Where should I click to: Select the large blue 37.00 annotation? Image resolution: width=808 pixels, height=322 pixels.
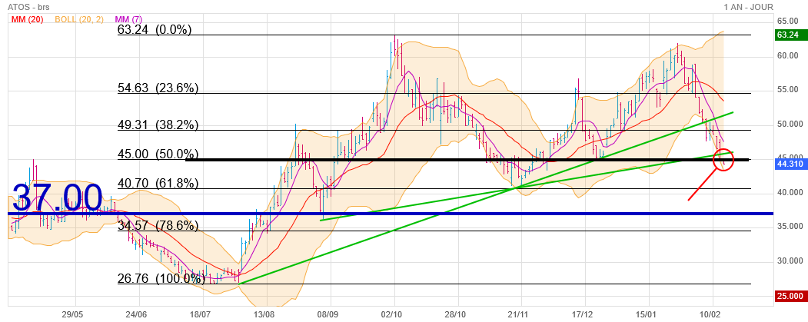(x=58, y=198)
